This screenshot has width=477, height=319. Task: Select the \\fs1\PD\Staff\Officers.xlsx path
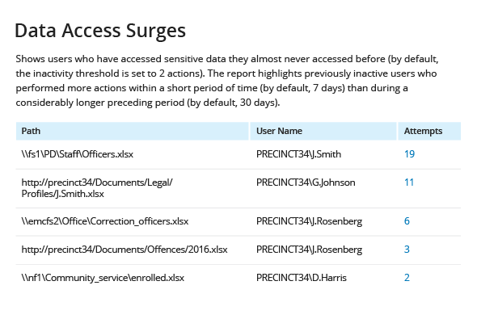(x=78, y=154)
